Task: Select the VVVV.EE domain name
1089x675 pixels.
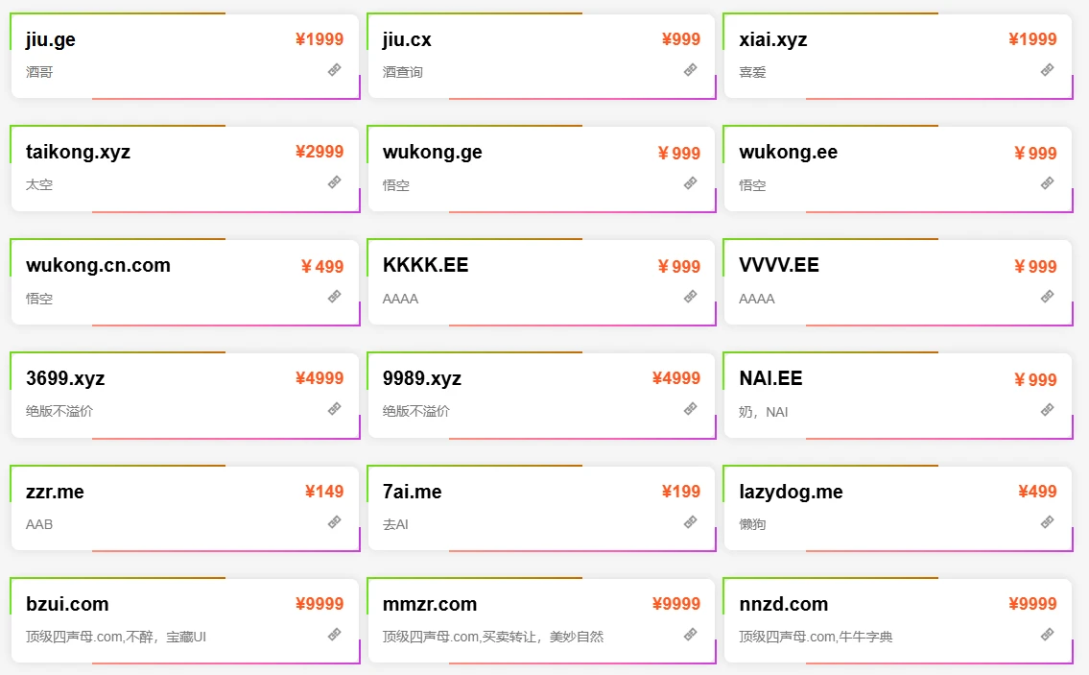Action: tap(779, 265)
